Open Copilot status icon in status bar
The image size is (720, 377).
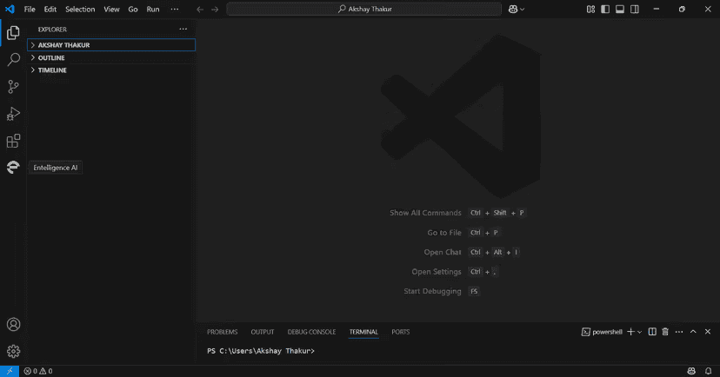coord(691,371)
